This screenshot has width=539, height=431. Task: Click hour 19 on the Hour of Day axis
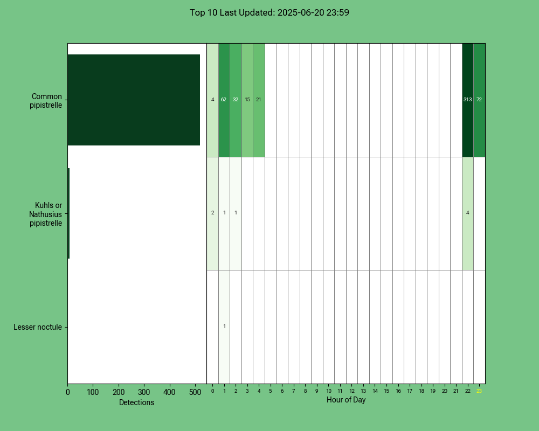coord(433,391)
